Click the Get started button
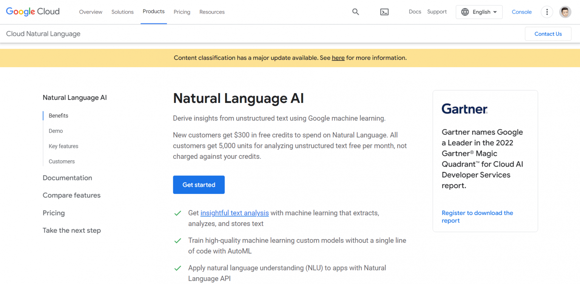Viewport: 580px width, 284px height. coord(199,185)
